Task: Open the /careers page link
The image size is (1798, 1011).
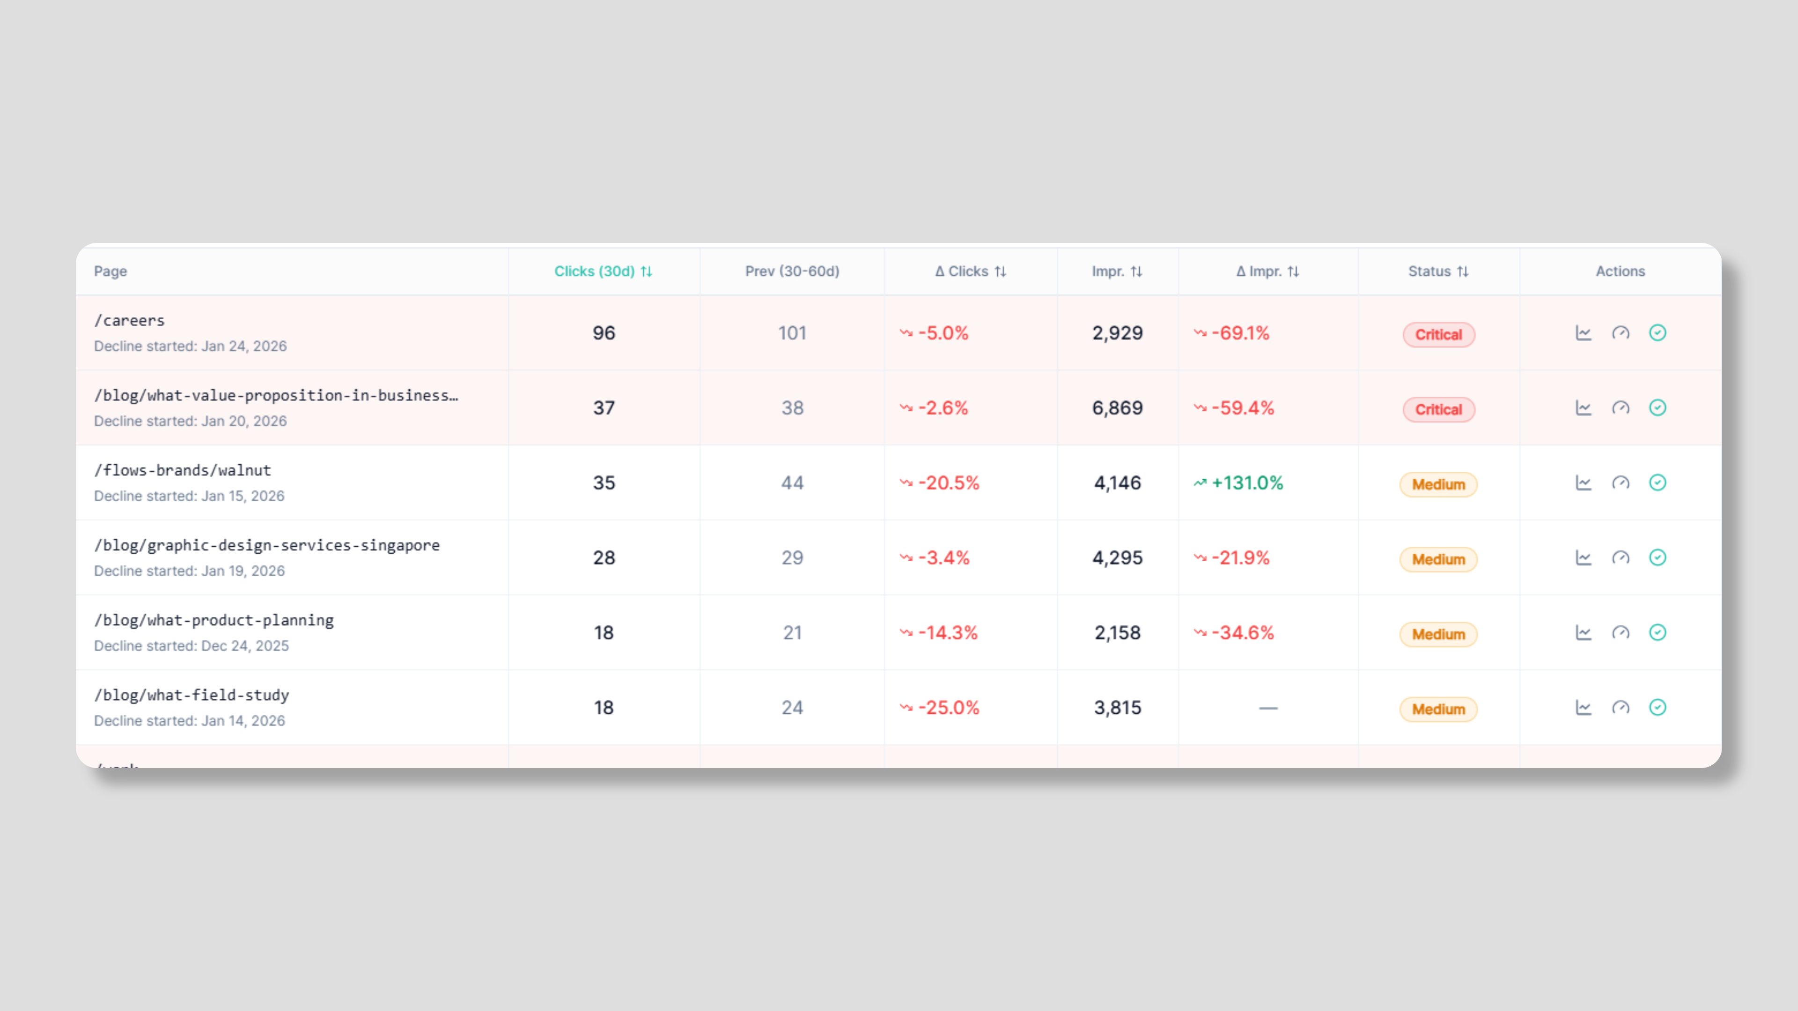Action: [x=130, y=321]
